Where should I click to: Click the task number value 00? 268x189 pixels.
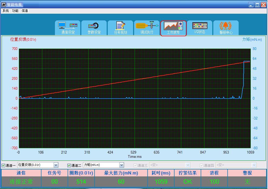tap(54, 182)
